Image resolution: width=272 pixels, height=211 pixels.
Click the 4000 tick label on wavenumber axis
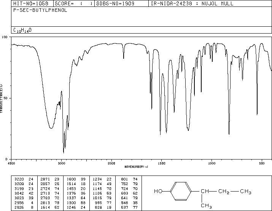point(11,163)
